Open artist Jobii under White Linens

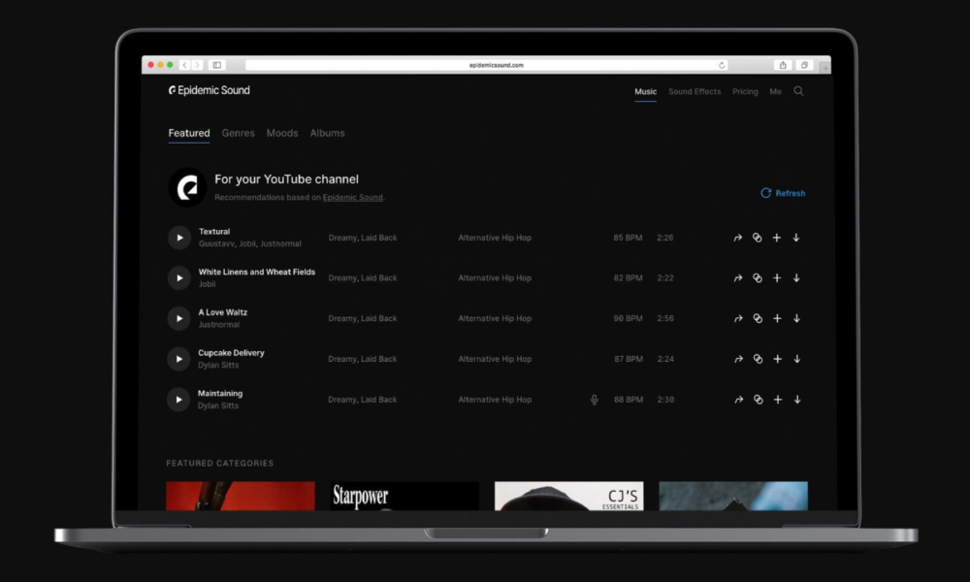[208, 284]
